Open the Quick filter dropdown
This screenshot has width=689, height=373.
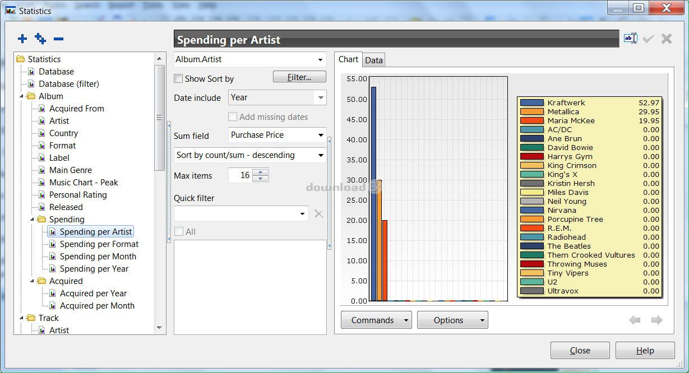(x=303, y=213)
